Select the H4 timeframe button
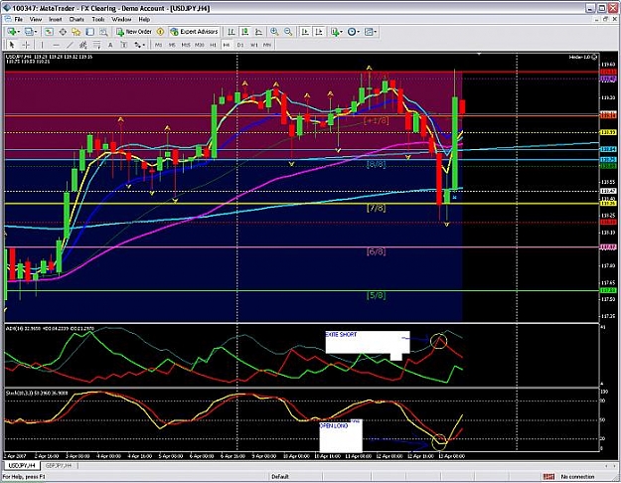The height and width of the screenshot is (483, 621). click(227, 45)
